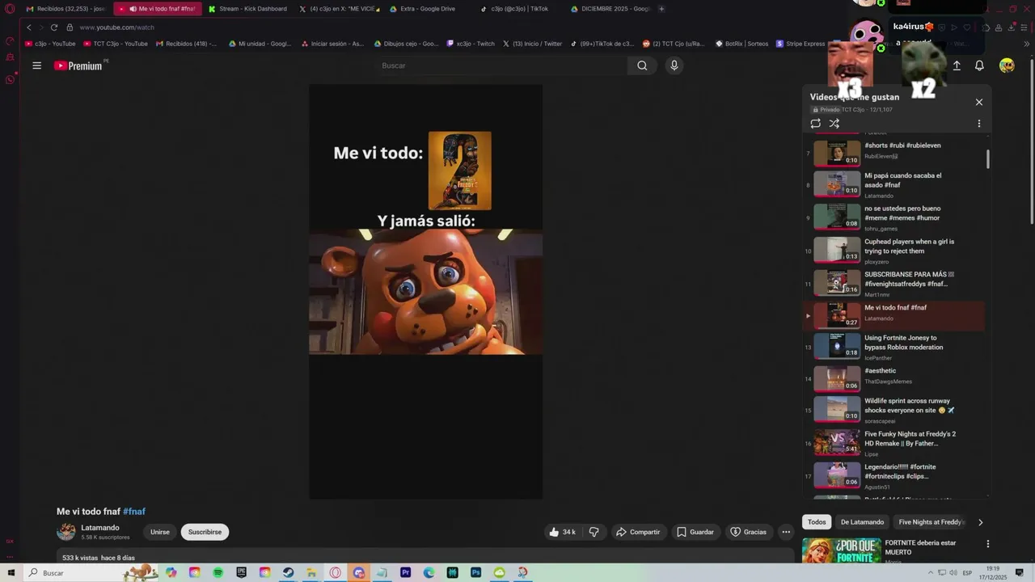Close the Videos que me gustan panel
This screenshot has width=1035, height=582.
point(978,102)
